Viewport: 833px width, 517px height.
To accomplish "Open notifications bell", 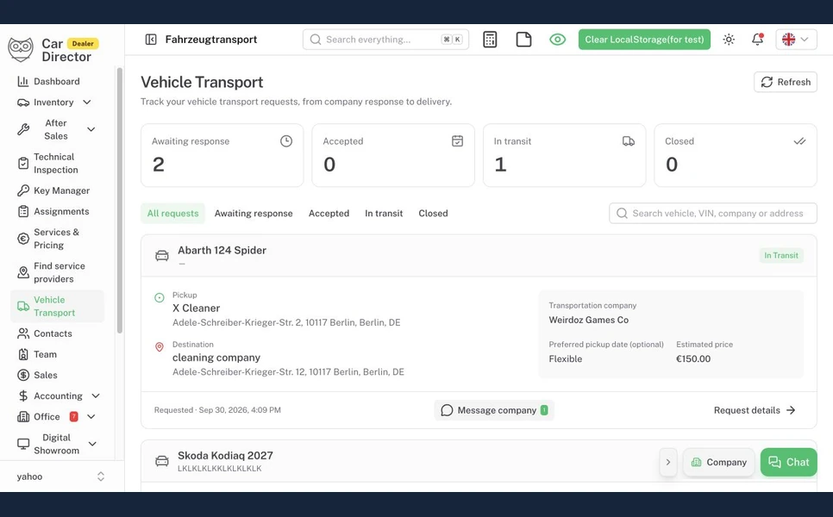I will (758, 40).
